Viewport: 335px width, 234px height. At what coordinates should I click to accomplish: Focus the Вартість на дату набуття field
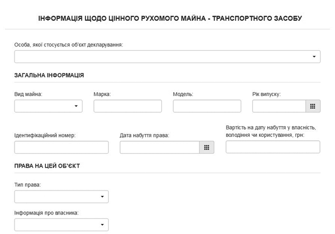pos(272,147)
